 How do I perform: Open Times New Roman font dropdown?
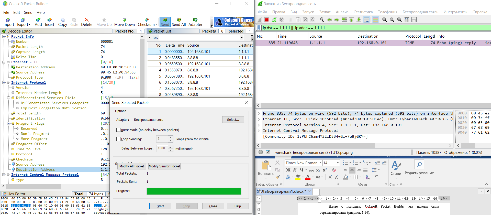320,163
